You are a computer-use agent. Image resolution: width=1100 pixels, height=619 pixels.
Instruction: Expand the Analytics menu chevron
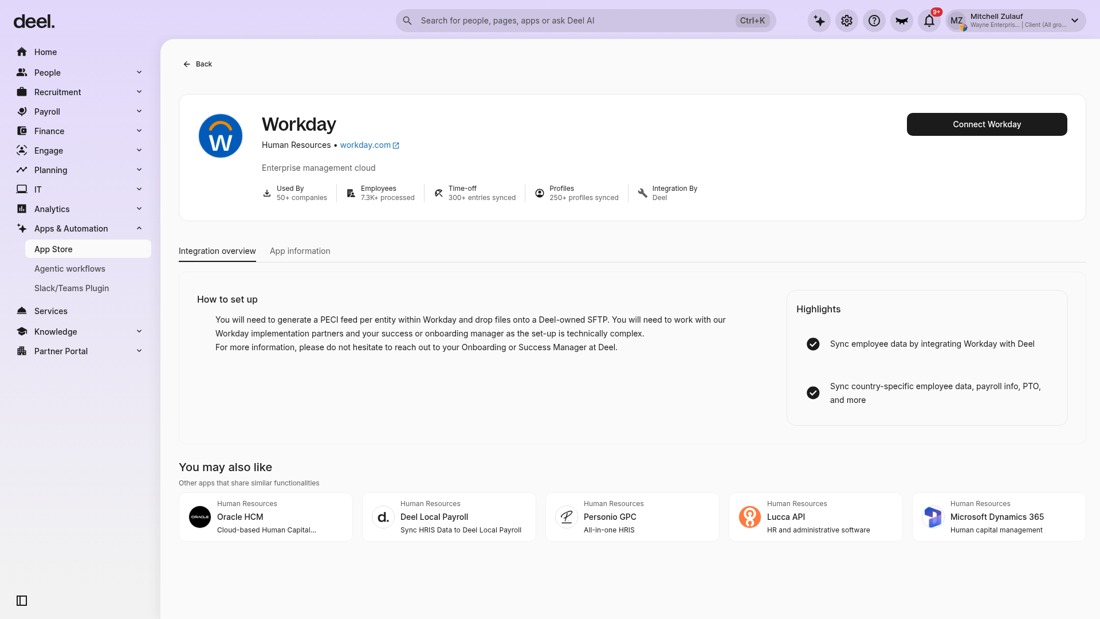[x=139, y=209]
